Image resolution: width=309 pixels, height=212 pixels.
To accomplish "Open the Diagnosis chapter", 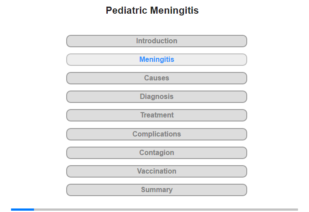I will point(157,97).
